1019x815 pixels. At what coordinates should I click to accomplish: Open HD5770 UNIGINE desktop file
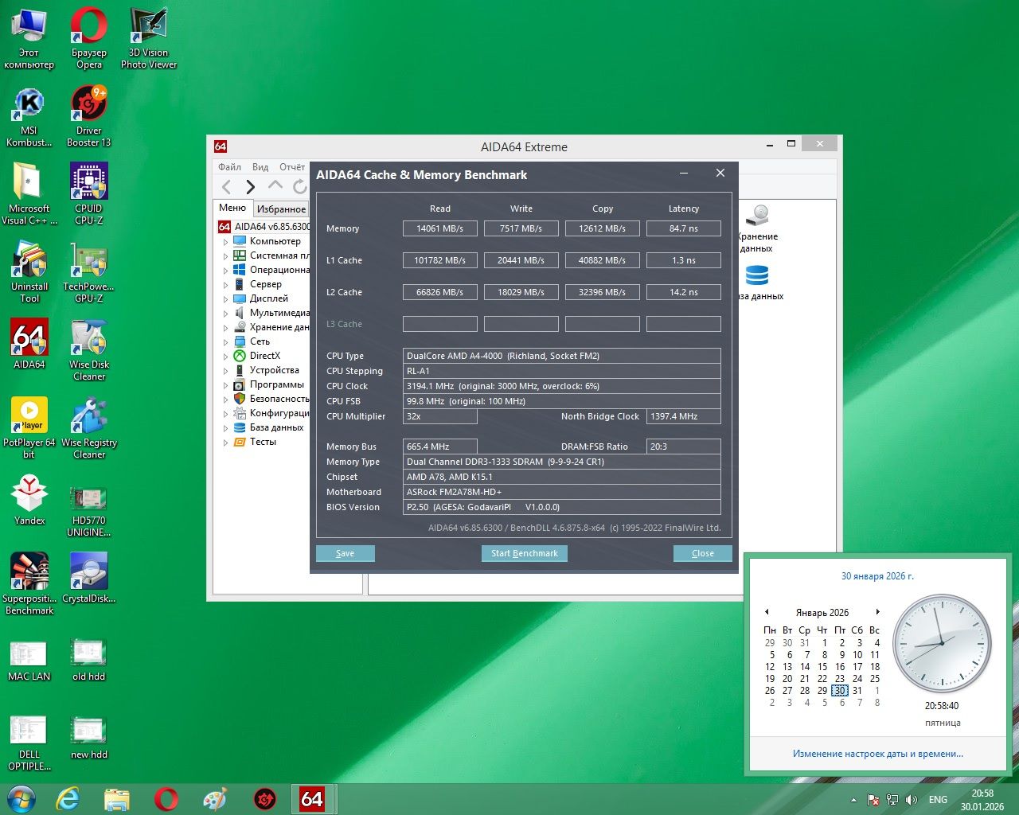[x=88, y=511]
